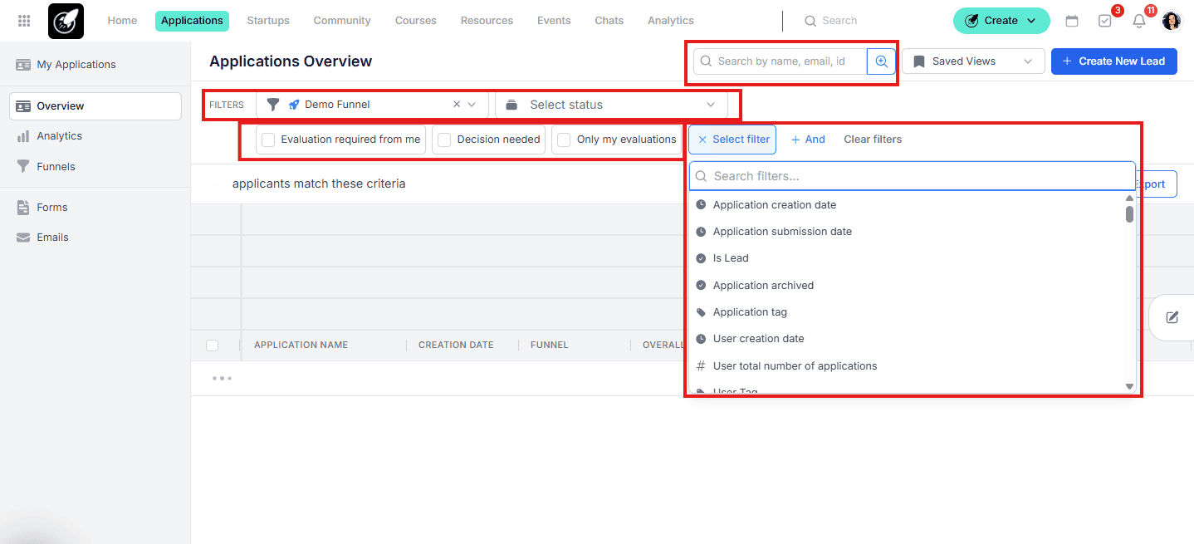The image size is (1194, 544).
Task: Switch to the Community tab
Action: click(342, 21)
